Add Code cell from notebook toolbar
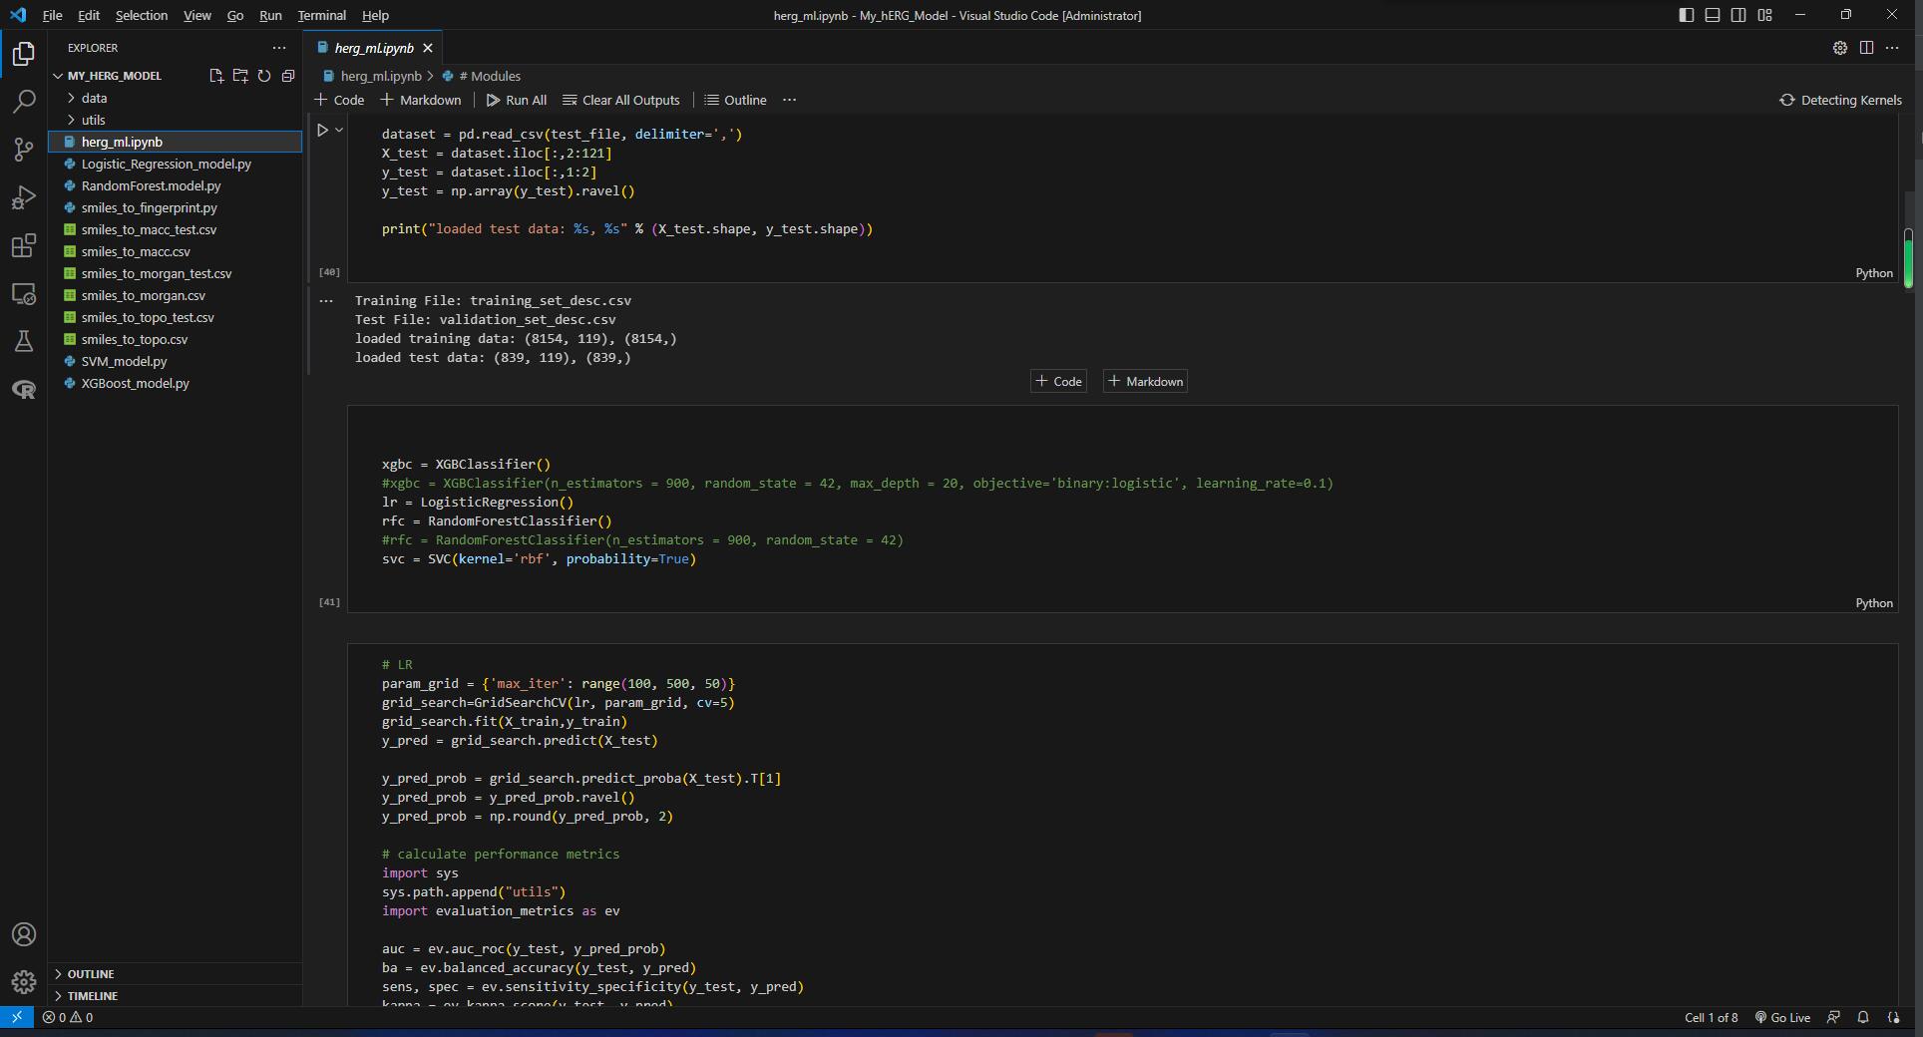Screen dimensions: 1923x1037 [x=339, y=100]
